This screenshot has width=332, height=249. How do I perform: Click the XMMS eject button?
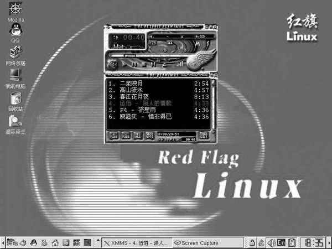tap(164, 65)
